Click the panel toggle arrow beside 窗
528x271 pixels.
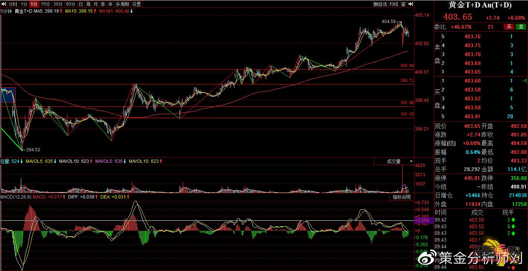[411, 4]
